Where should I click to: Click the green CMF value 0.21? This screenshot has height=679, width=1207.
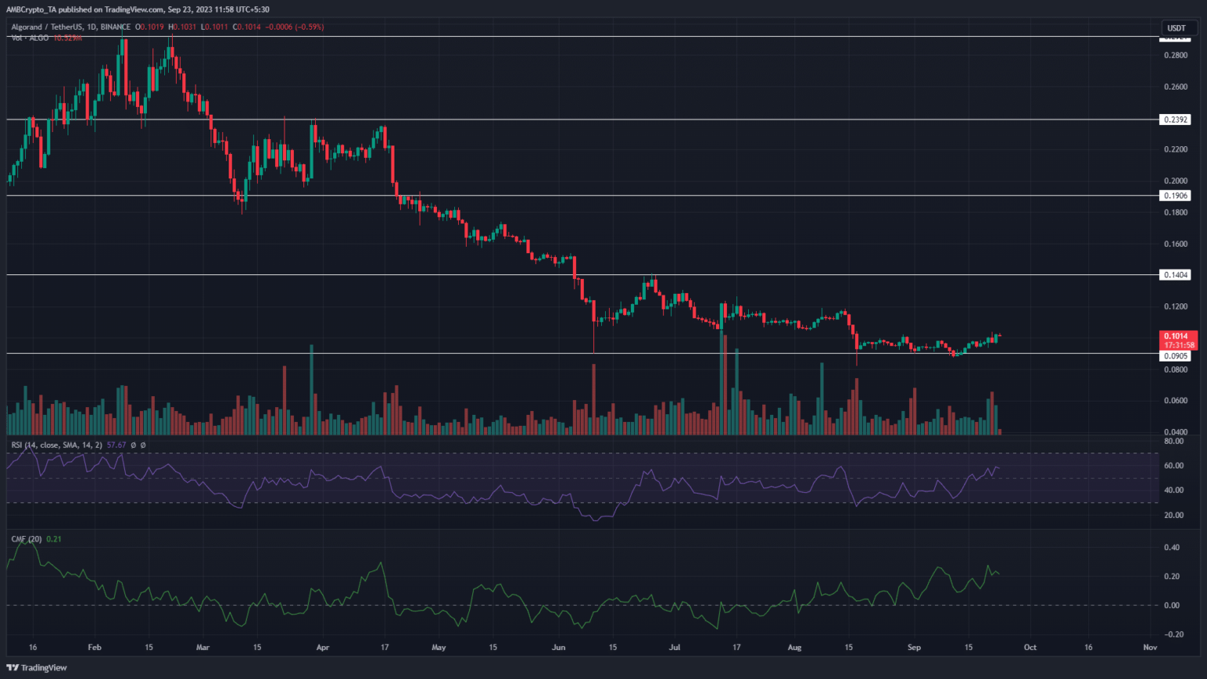pos(53,539)
